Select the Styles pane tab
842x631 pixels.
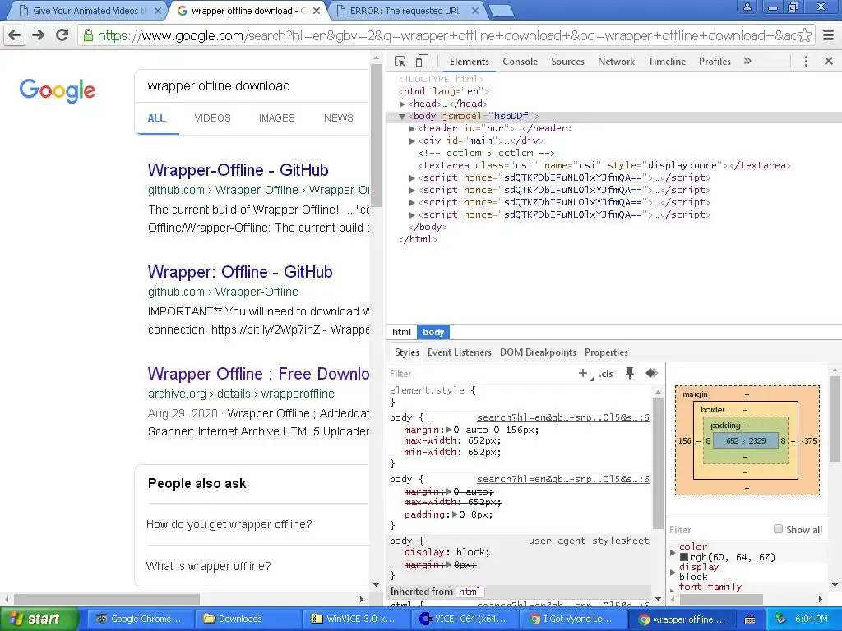pos(406,352)
